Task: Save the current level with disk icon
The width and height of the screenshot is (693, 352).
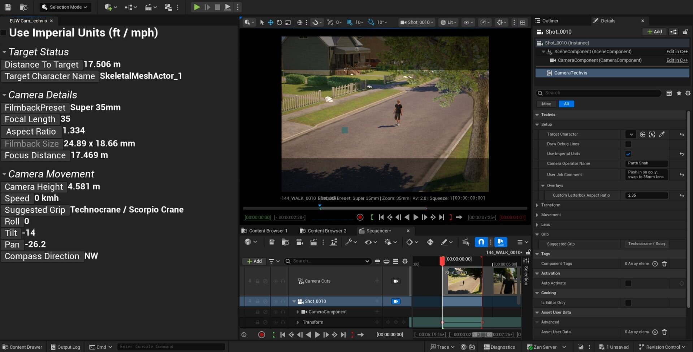Action: tap(8, 7)
